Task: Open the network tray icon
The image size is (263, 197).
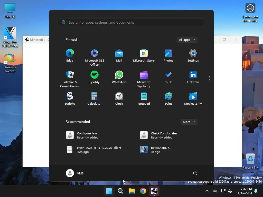Action: coord(223,191)
